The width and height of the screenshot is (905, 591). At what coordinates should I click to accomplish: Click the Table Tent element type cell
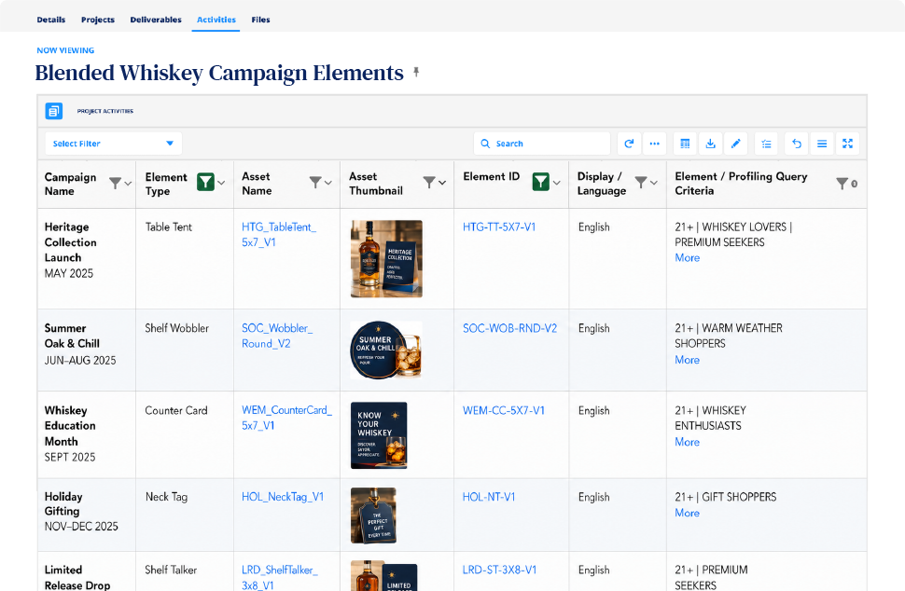point(169,227)
